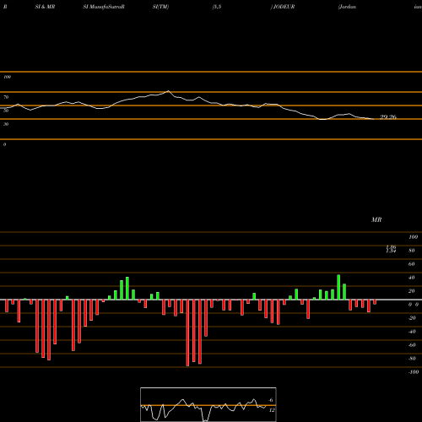Click the 'MR' panel title
The width and height of the screenshot is (422, 422).
pyautogui.click(x=376, y=219)
